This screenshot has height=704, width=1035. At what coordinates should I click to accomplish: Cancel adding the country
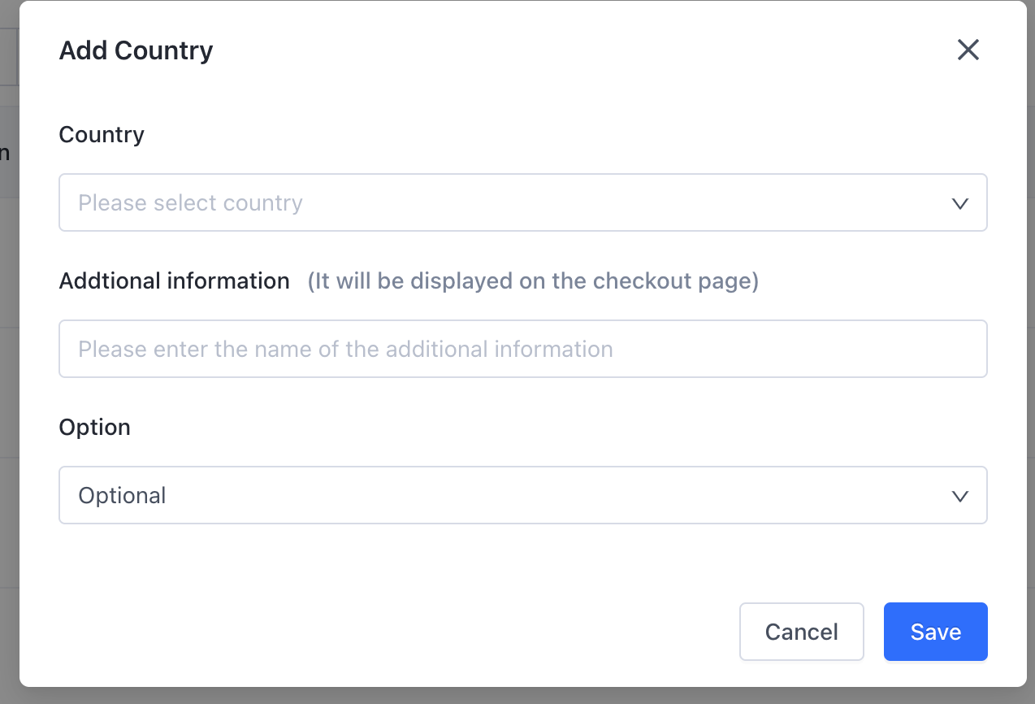801,632
